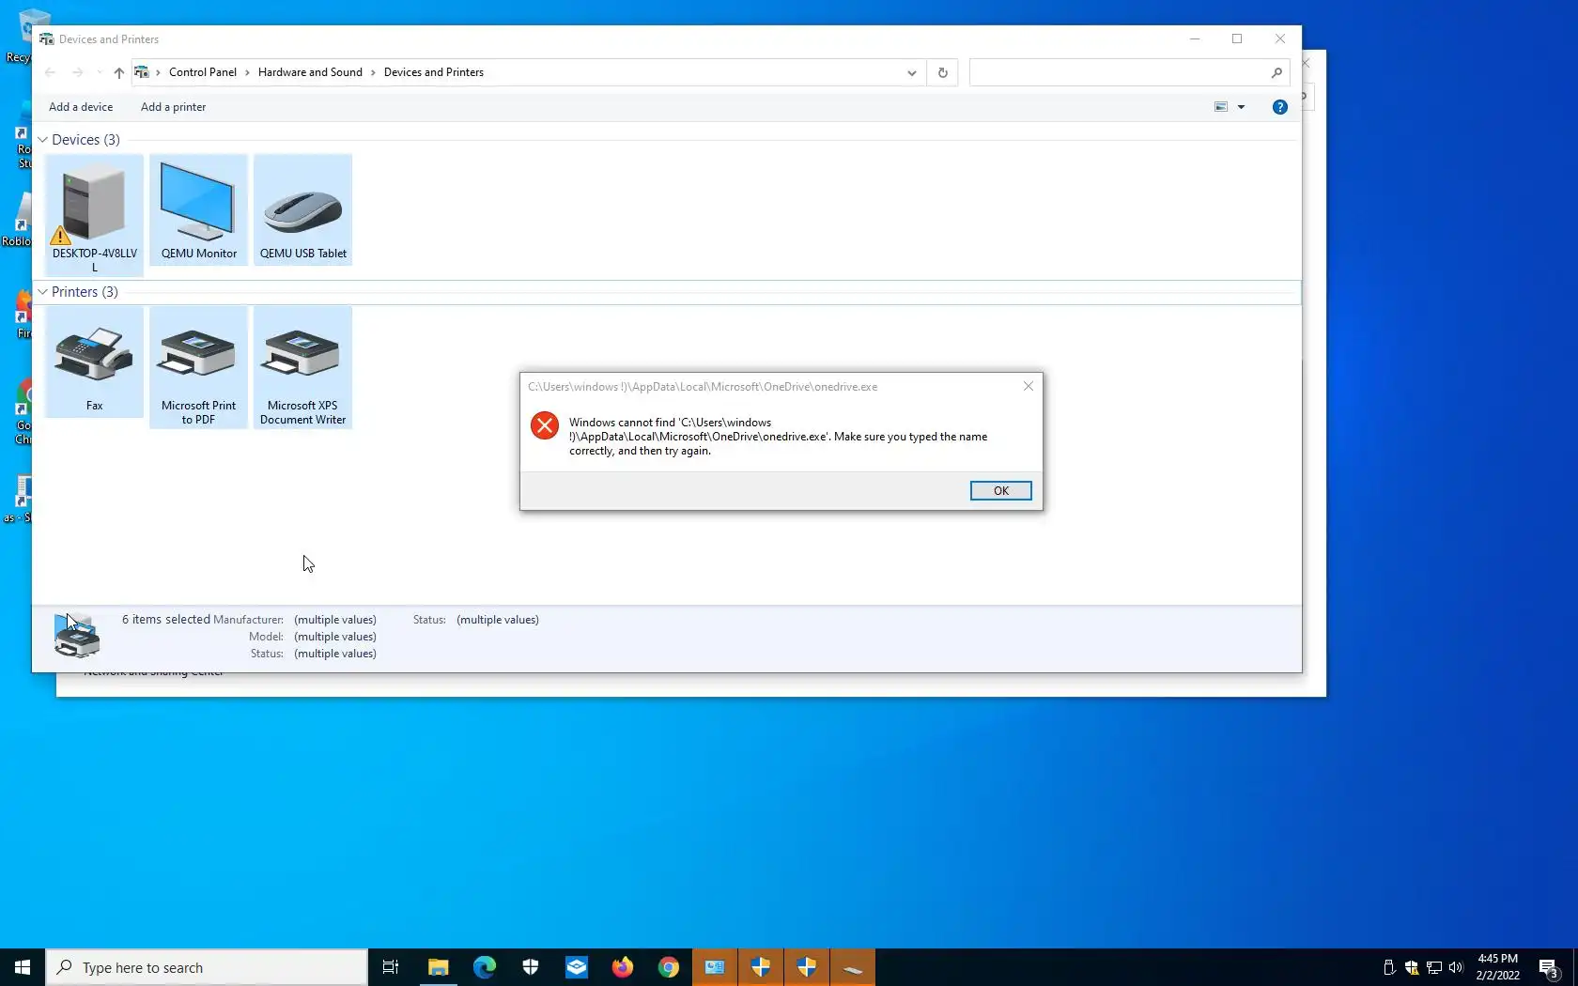The width and height of the screenshot is (1578, 986).
Task: Open the volume speaker icon in tray
Action: point(1456,967)
